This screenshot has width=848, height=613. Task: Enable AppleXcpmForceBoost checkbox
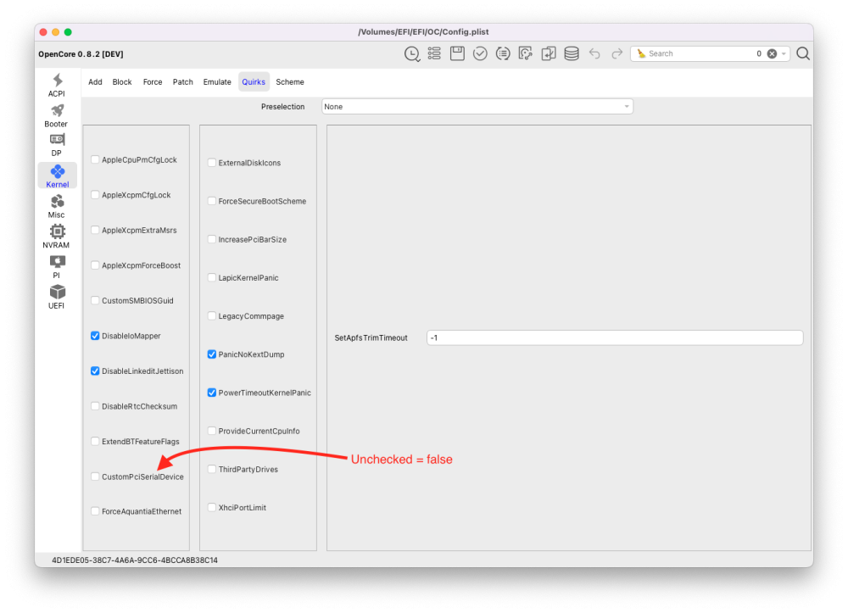[95, 265]
